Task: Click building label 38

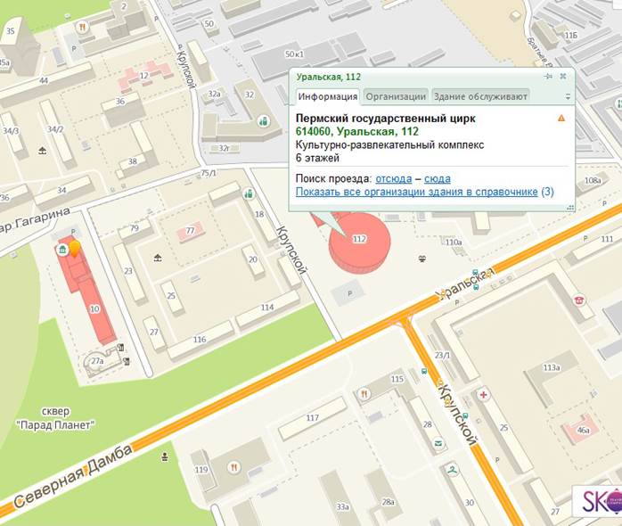Action: click(x=133, y=161)
